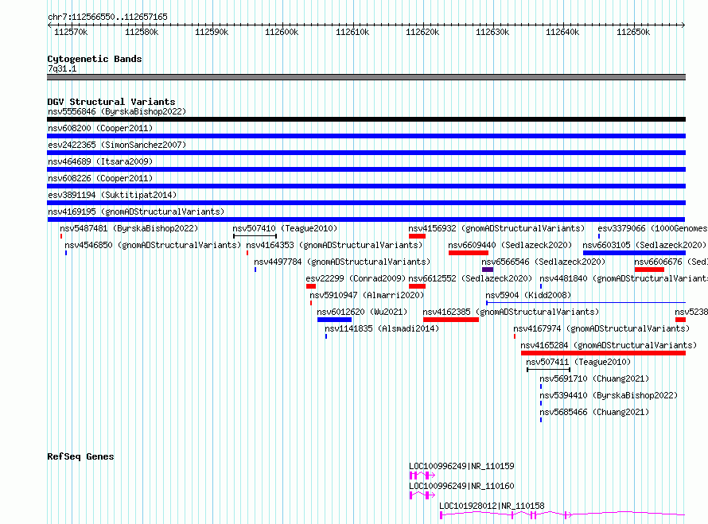The height and width of the screenshot is (524, 708).
Task: Select the black nsv5556846 variant bar
Action: tap(366, 119)
